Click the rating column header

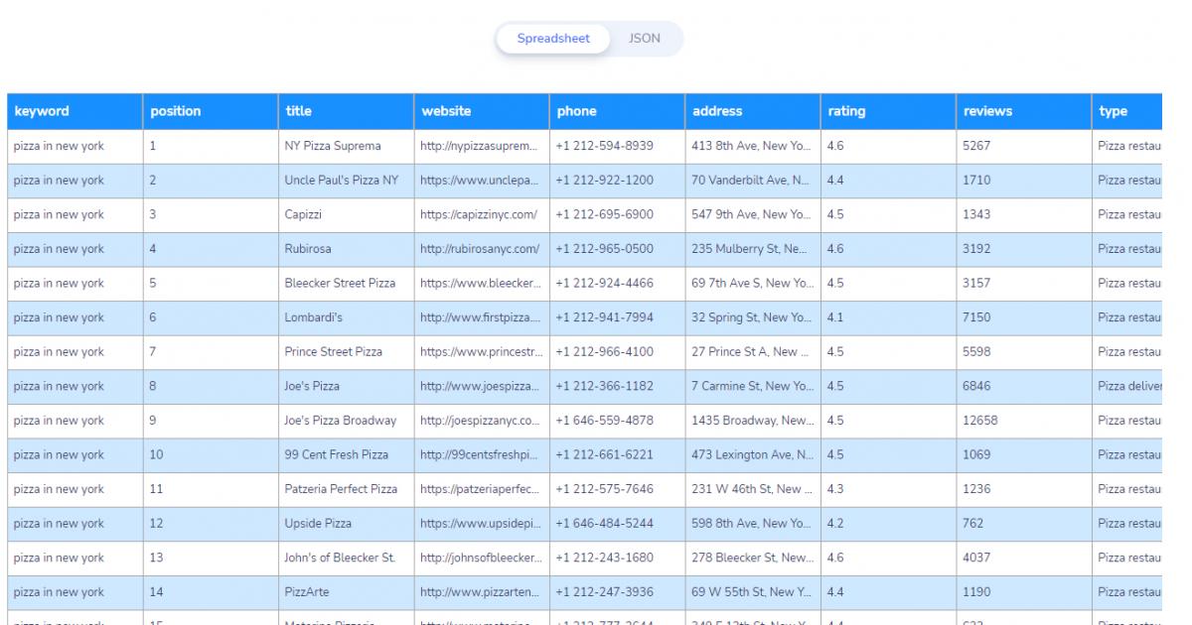(888, 111)
